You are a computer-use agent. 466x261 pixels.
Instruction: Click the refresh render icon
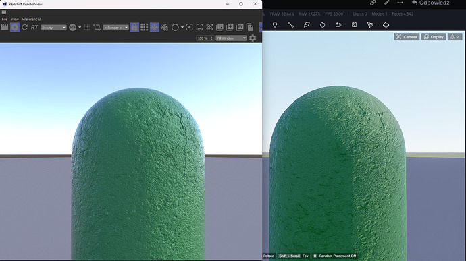25,28
